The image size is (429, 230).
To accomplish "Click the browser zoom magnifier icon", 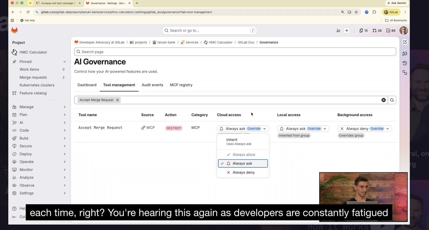I will point(342,12).
